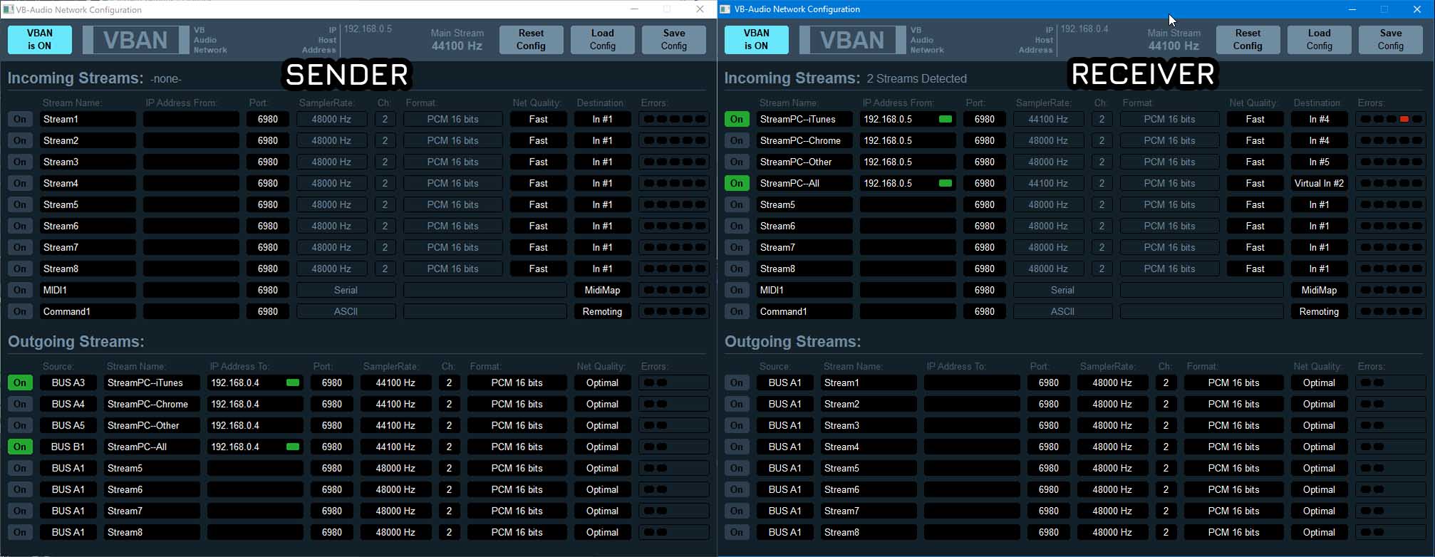Click error indicator for sender incoming Stream1
Viewport: 1435px width, 557px height.
point(673,119)
